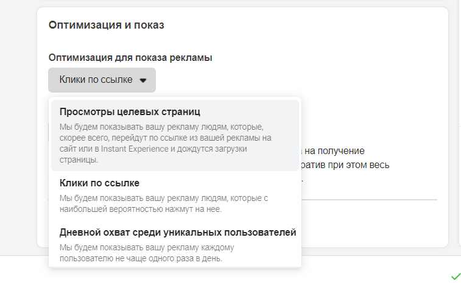Choose Клики по ссылке from the list
461x285 pixels.
[100, 183]
